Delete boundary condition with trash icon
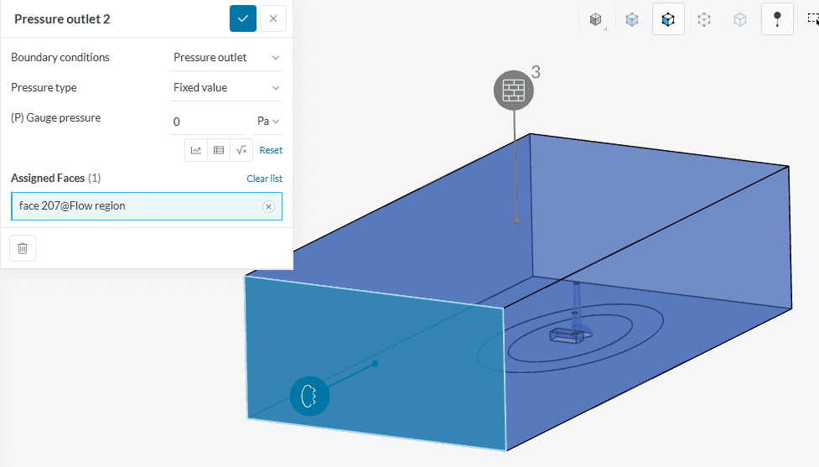Screen dimensions: 819x467 pyautogui.click(x=23, y=248)
